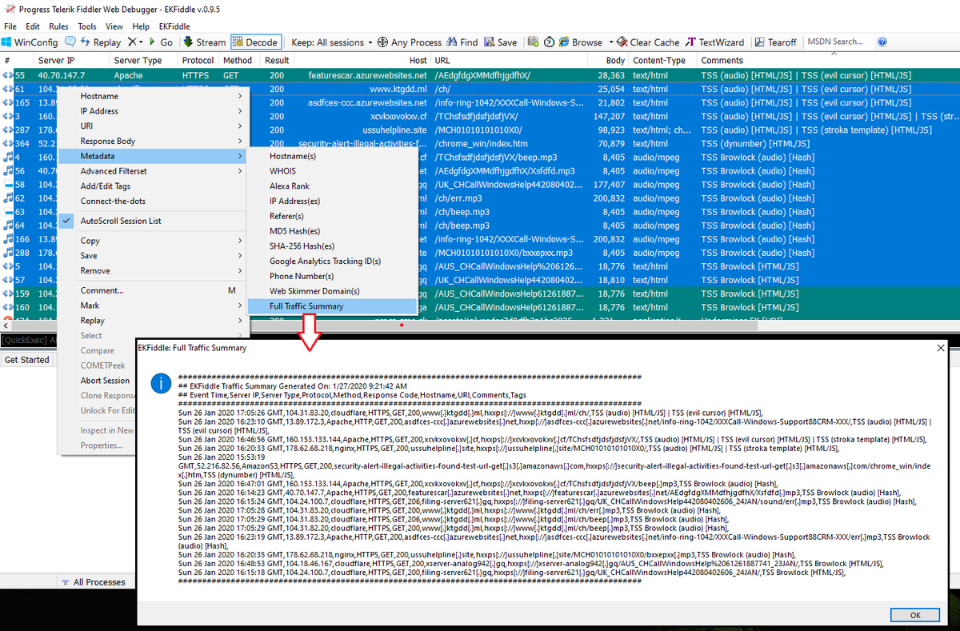Image resolution: width=960 pixels, height=631 pixels.
Task: Click the All Processes status bar filter
Action: 92,582
